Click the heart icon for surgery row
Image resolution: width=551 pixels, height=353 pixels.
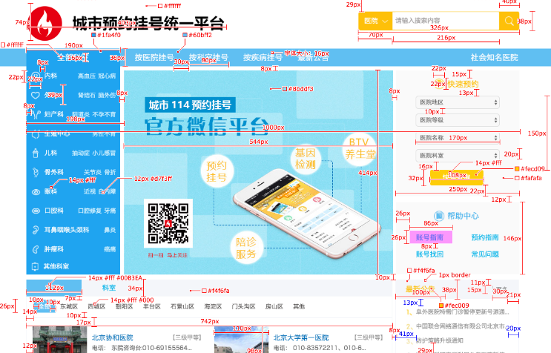point(36,95)
